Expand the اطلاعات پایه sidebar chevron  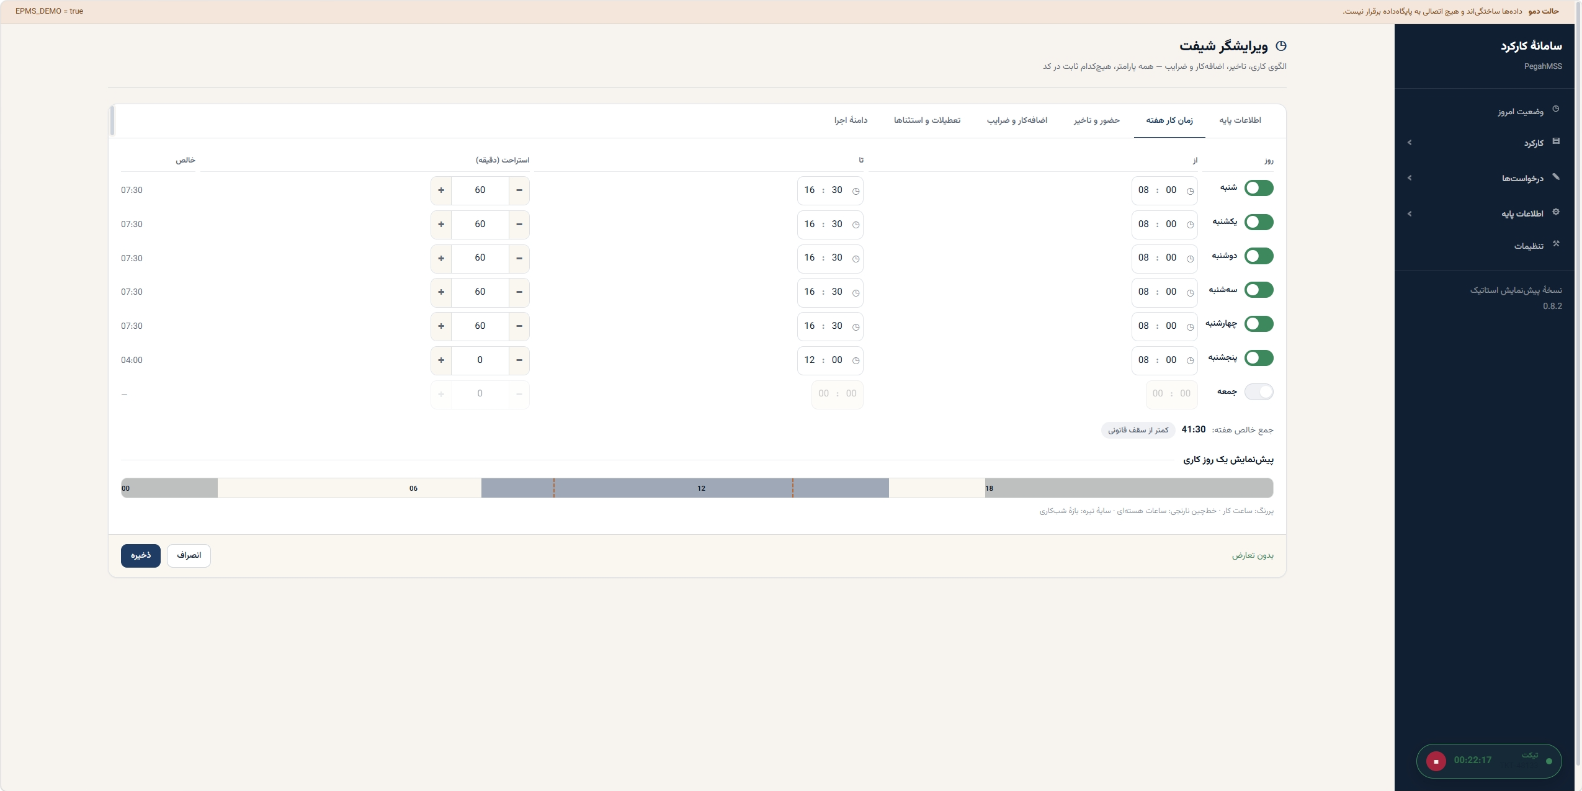1410,214
